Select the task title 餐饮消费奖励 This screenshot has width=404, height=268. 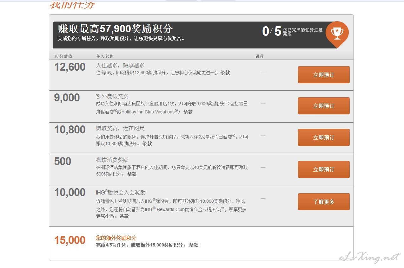pos(112,160)
